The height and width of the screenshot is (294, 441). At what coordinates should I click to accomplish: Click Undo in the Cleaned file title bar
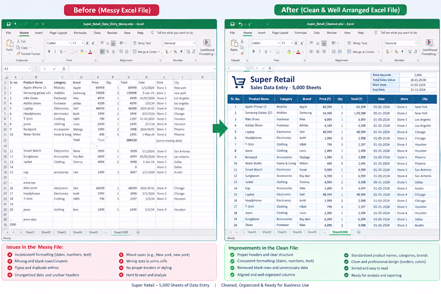(241, 24)
